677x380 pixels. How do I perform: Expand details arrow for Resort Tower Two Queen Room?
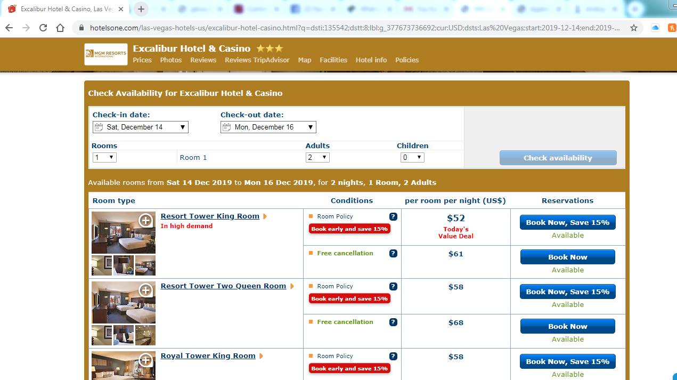(292, 286)
